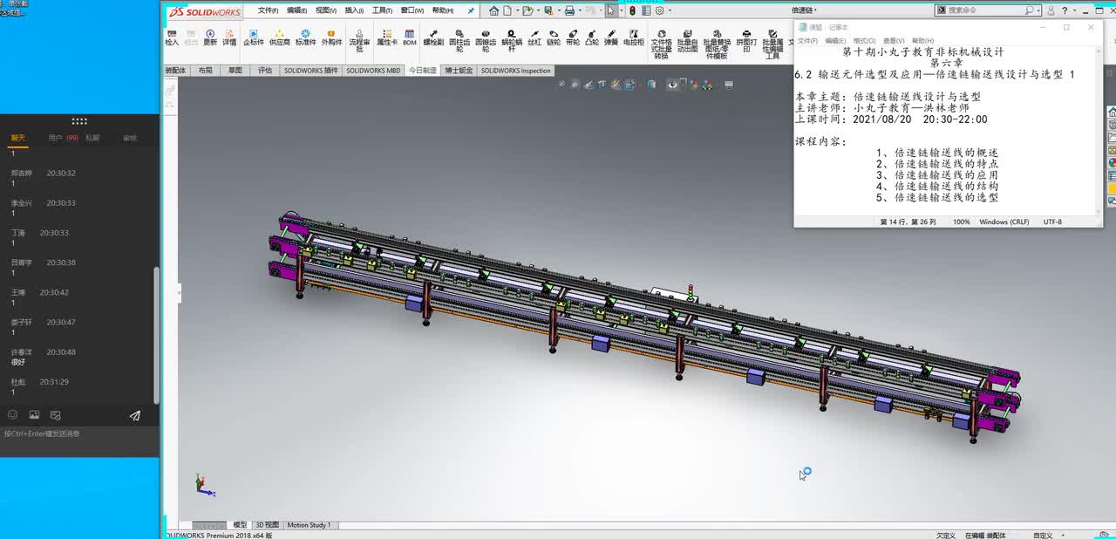Switch to the Motion Study 1 tab
Viewport: 1116px width, 539px height.
(x=309, y=525)
